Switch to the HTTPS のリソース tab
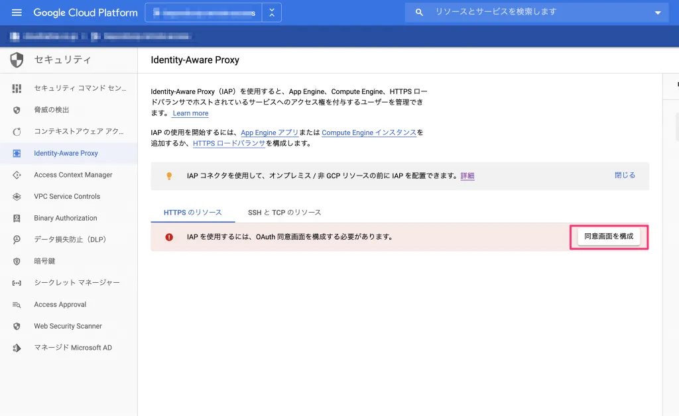 [192, 213]
